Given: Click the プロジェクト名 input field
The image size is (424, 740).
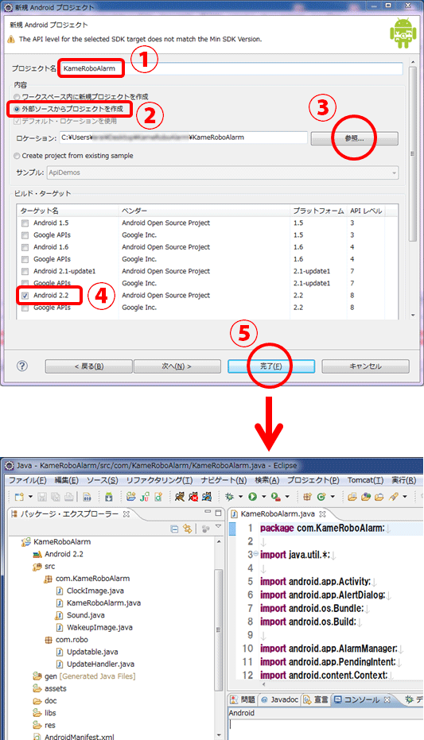Looking at the screenshot, I should pyautogui.click(x=231, y=68).
